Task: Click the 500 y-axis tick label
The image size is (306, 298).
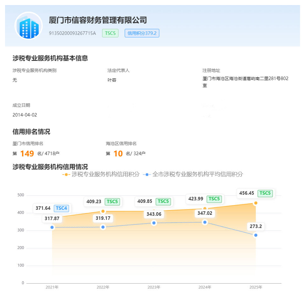Action: coord(21,195)
